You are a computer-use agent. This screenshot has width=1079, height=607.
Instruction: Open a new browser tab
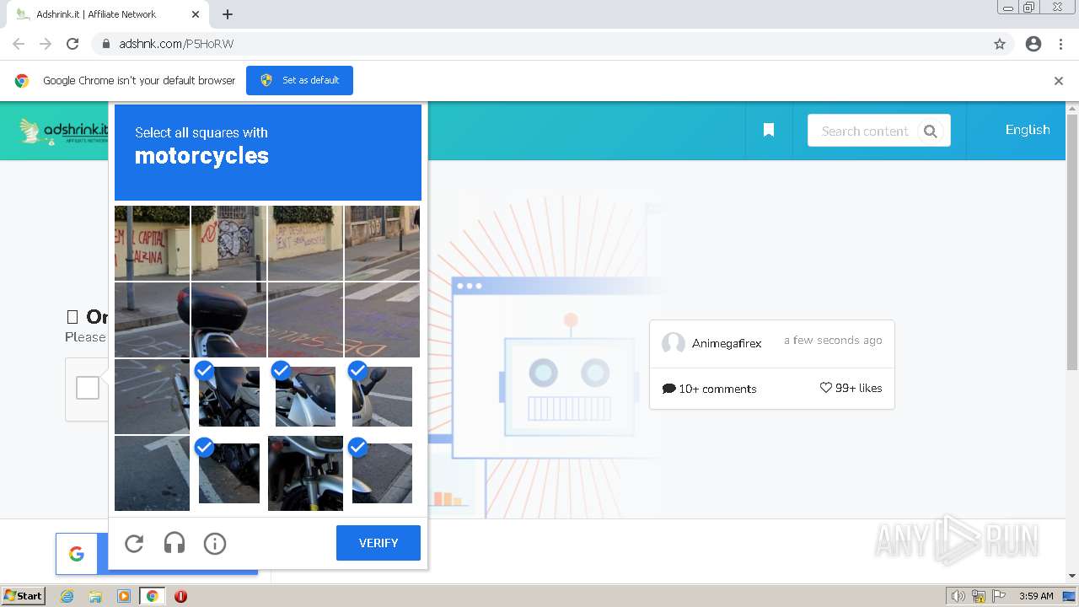click(x=228, y=14)
